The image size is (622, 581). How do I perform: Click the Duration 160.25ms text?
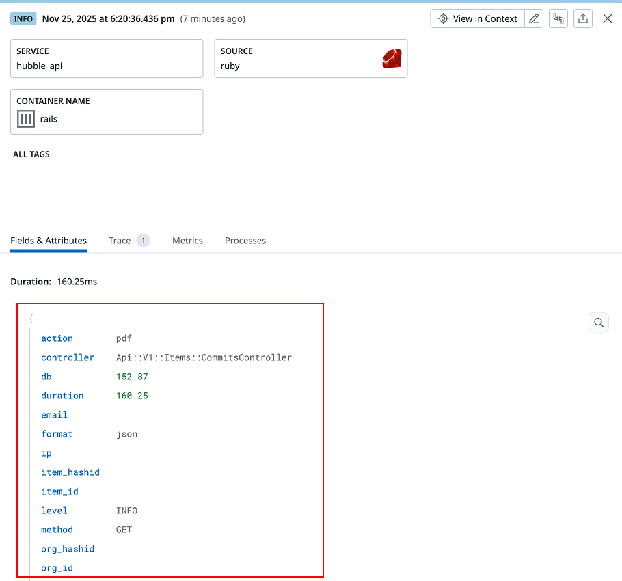click(x=53, y=282)
